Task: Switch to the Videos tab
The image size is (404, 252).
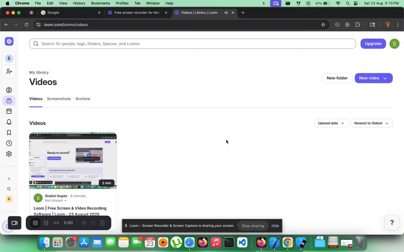Action: click(36, 99)
